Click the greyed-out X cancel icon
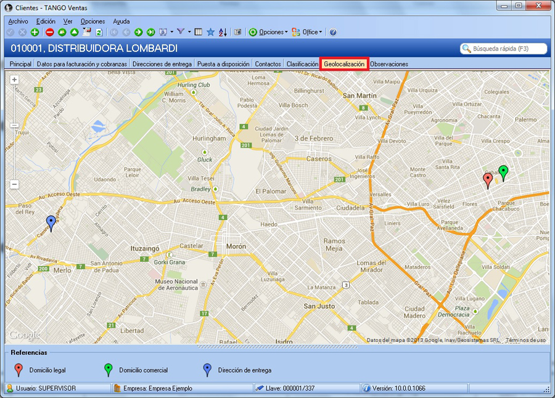This screenshot has width=555, height=398. (22, 32)
